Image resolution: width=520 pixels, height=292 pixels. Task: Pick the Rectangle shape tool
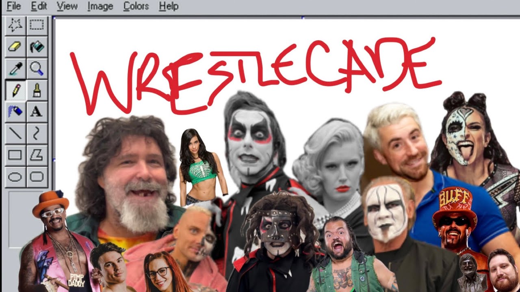[15, 155]
